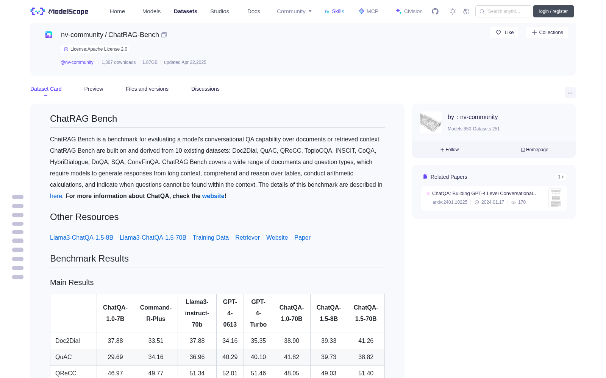Click the arxiv:2401.10225 identifier
The width and height of the screenshot is (606, 378).
click(450, 202)
